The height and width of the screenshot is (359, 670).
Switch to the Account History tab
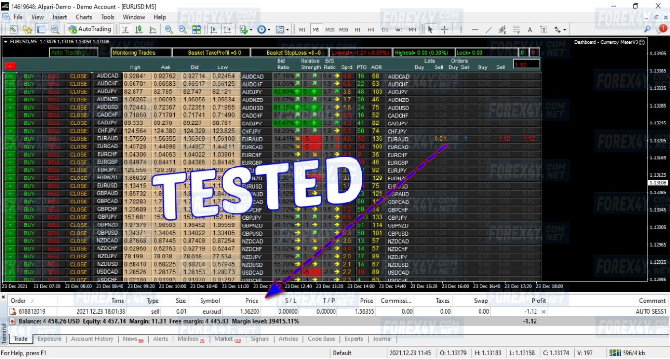click(92, 339)
